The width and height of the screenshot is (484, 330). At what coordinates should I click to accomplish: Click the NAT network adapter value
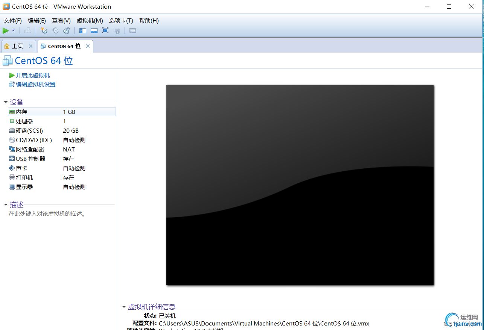pos(69,149)
